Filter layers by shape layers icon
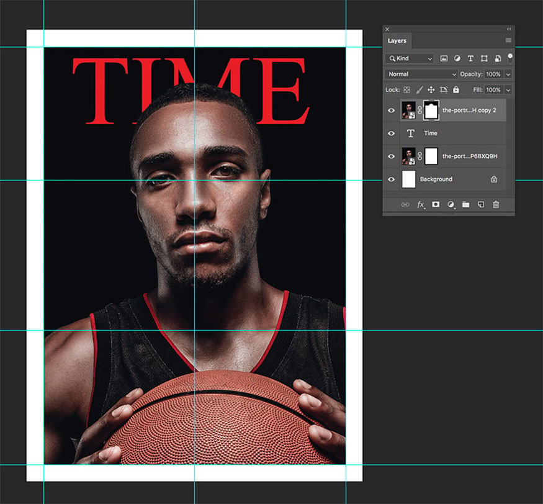This screenshot has height=504, width=543. pyautogui.click(x=484, y=58)
